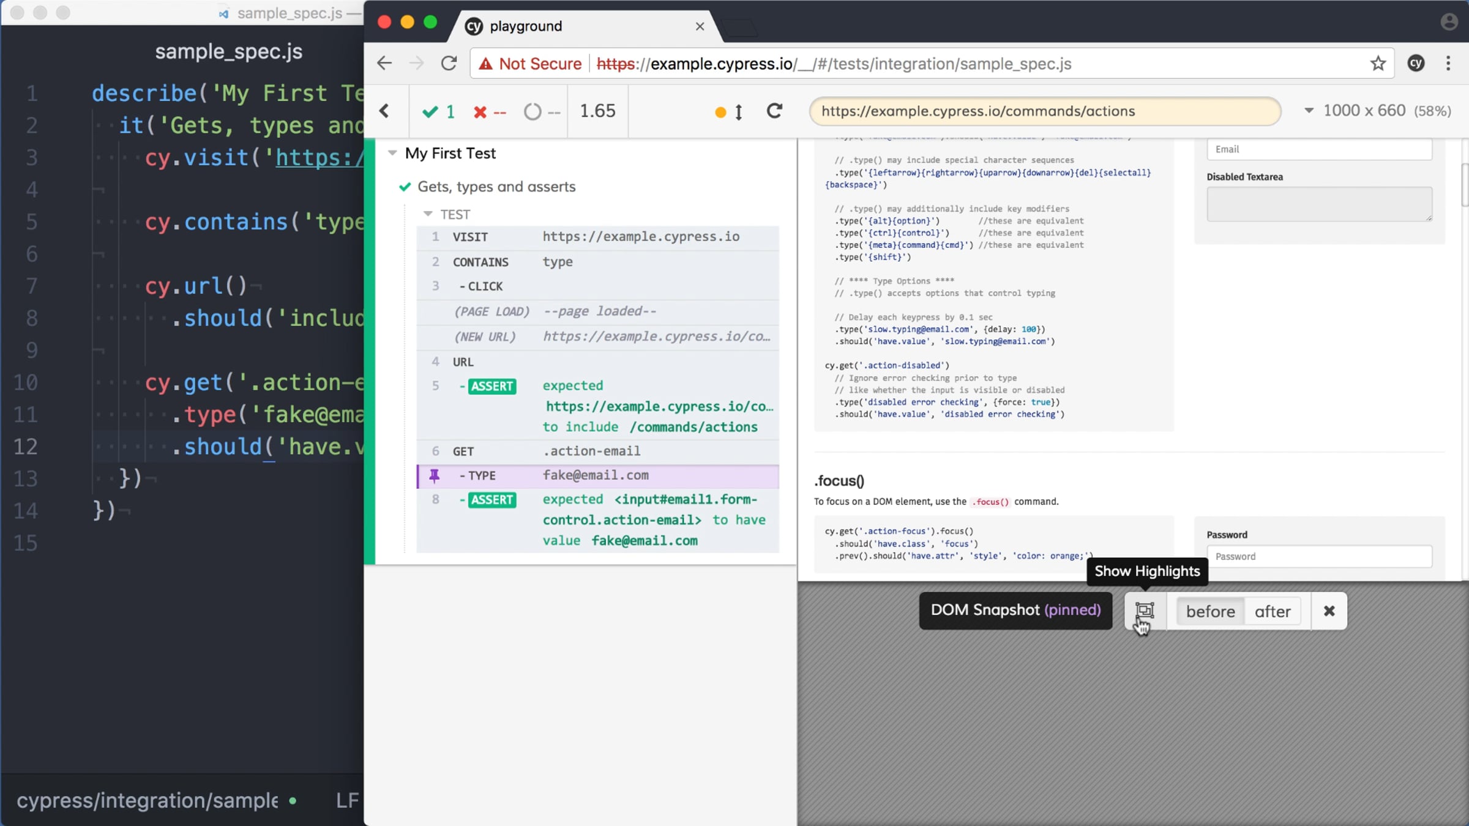Collapse the TEST commands section
1469x826 pixels.
coord(428,214)
